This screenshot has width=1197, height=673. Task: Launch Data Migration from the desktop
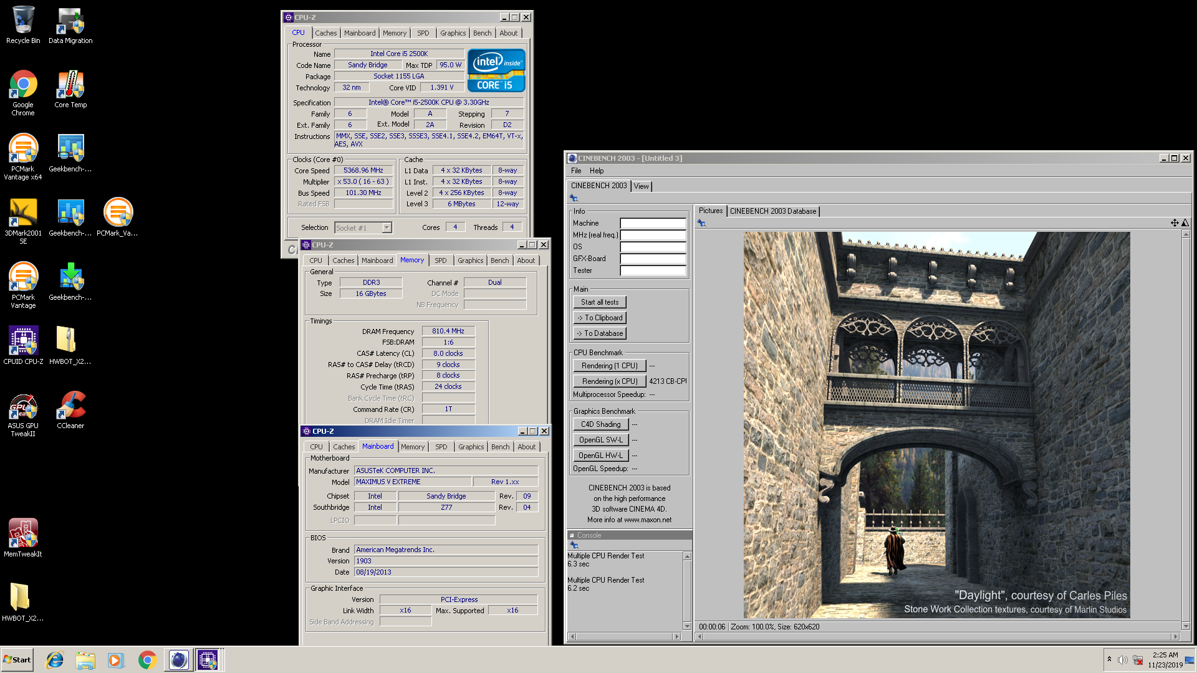pos(70,25)
